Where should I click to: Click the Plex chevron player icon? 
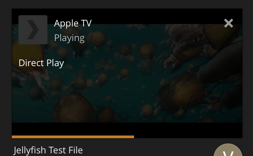pyautogui.click(x=33, y=30)
